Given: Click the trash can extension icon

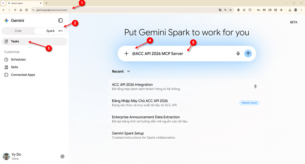Looking at the screenshot, I should click(x=238, y=10).
